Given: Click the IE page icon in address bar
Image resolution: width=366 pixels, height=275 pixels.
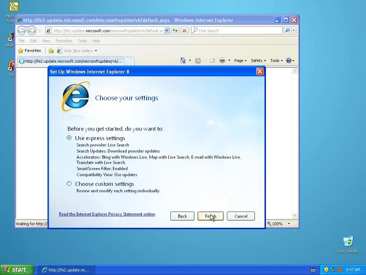Looking at the screenshot, I should coord(49,31).
